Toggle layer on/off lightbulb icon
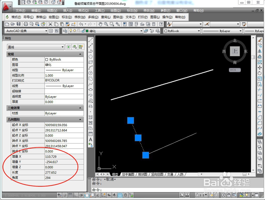 tap(71, 31)
